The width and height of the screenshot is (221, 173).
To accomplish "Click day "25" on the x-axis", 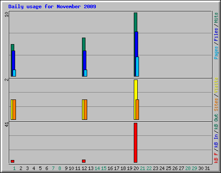I will point(168,168).
